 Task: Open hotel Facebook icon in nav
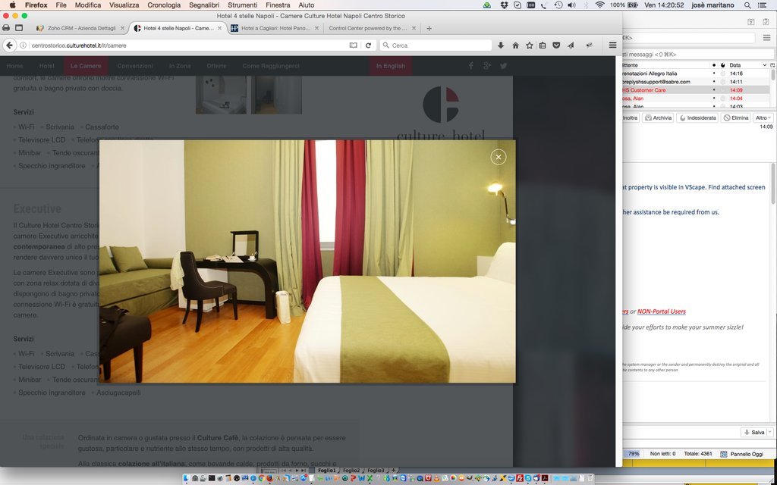click(x=470, y=66)
